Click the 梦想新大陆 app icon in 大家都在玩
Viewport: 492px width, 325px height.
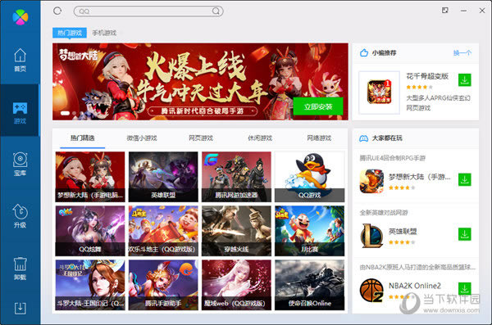click(371, 181)
